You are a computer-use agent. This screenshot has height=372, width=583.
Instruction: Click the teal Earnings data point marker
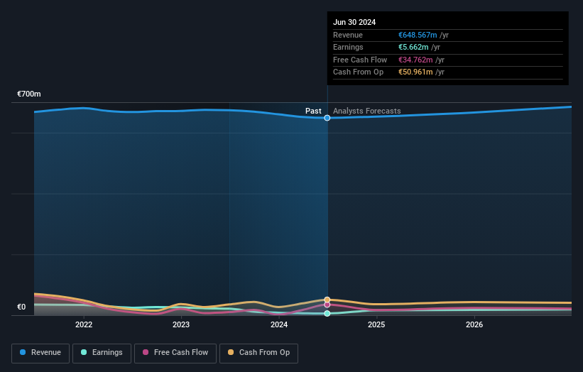327,313
